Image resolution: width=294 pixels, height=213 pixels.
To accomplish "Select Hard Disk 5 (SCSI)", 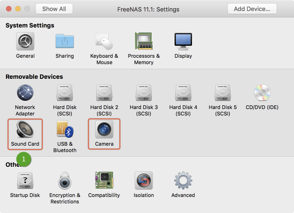I will coord(223,93).
